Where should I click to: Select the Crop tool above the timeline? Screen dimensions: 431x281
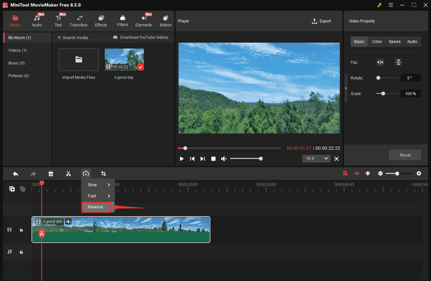tap(104, 174)
